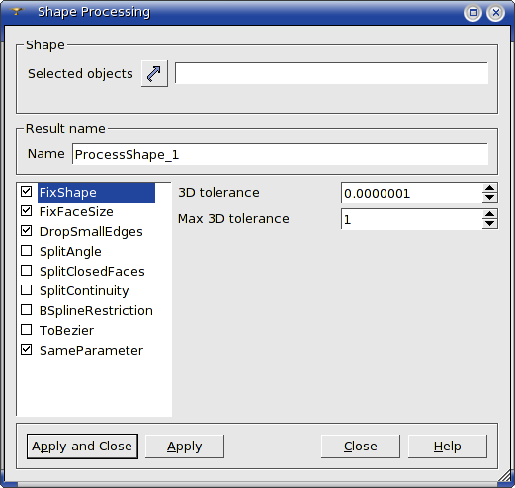Enable the SplitAngle checkbox

[x=26, y=251]
